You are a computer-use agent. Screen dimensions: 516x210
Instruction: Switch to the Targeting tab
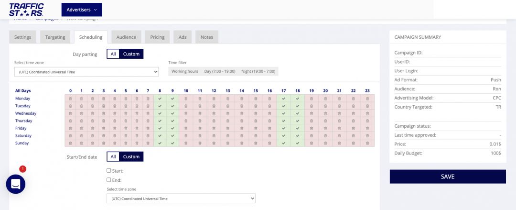[x=55, y=37]
